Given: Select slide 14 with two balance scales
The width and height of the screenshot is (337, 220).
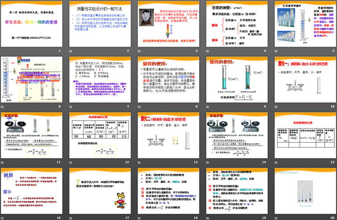Looking at the screenshot, I should (237, 135).
